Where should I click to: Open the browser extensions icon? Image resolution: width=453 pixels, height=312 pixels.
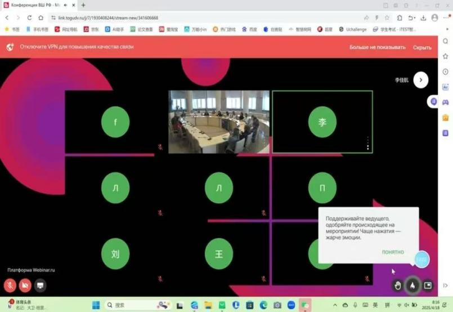click(400, 18)
